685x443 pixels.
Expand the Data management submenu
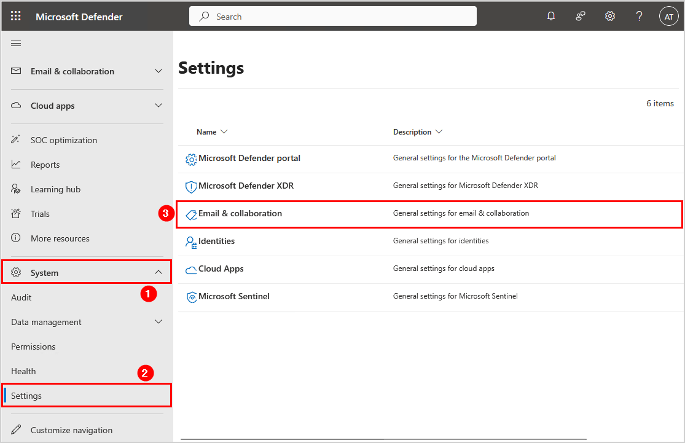[159, 322]
